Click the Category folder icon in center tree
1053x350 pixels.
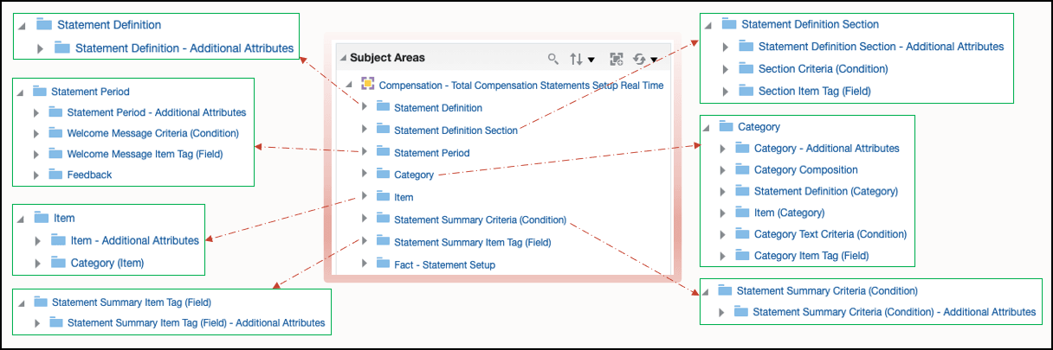click(x=383, y=174)
